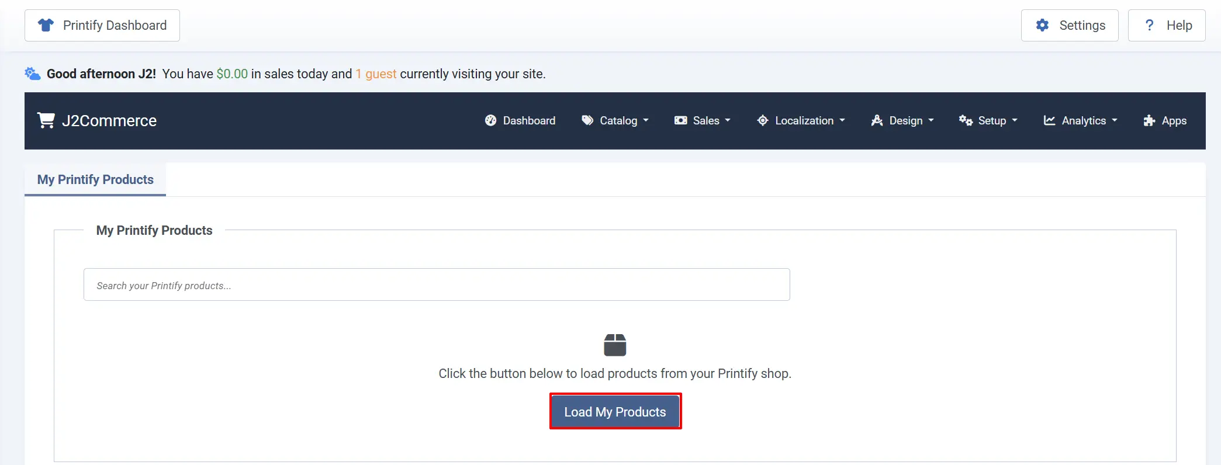Click the J2Commerce shopping cart icon

(x=46, y=120)
